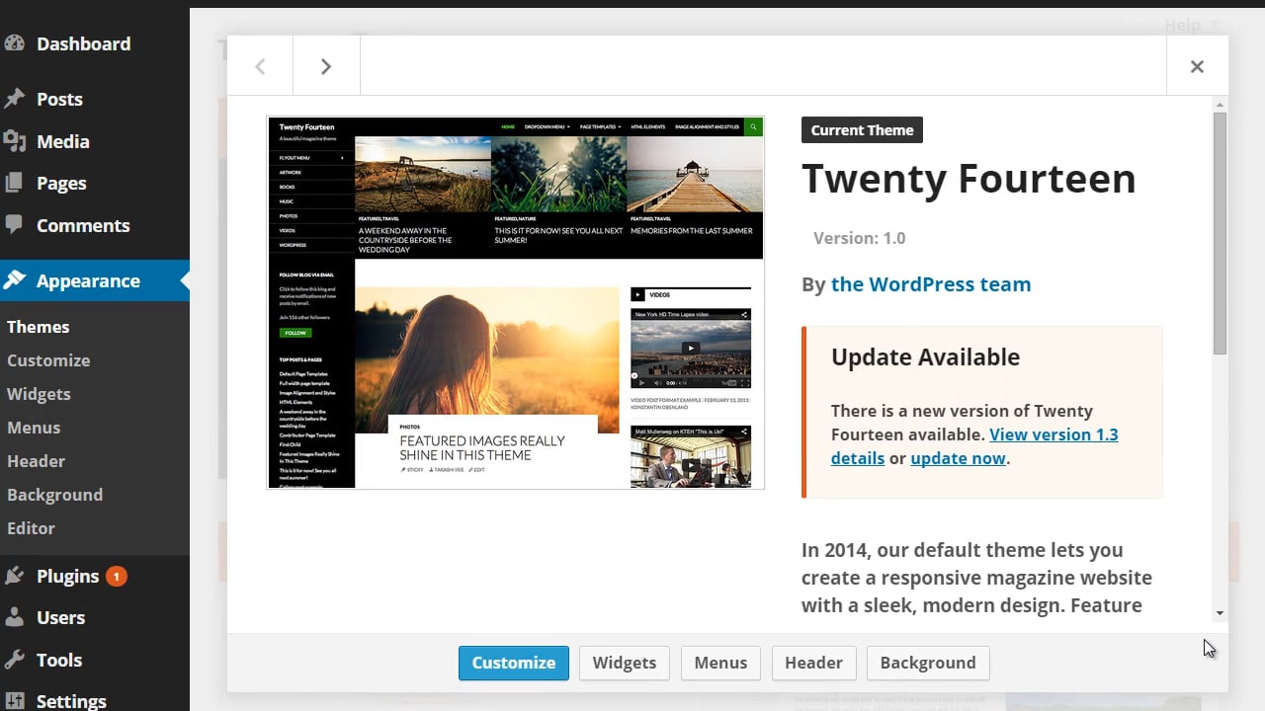Screen dimensions: 1265x711
Task: Click the Users icon
Action: pos(14,617)
